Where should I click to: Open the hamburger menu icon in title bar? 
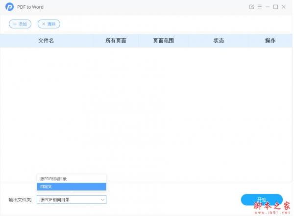(x=260, y=7)
